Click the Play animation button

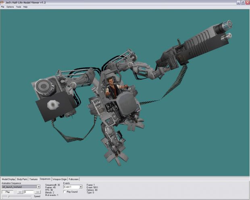tap(8, 192)
